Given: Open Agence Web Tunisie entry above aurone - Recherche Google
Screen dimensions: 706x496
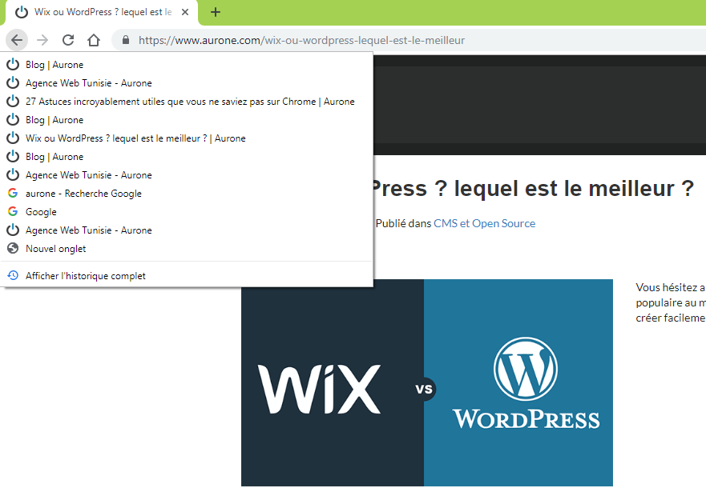Looking at the screenshot, I should coord(187,175).
